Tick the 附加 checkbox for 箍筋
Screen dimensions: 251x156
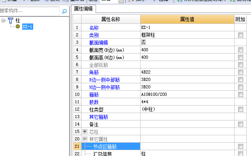point(240,95)
